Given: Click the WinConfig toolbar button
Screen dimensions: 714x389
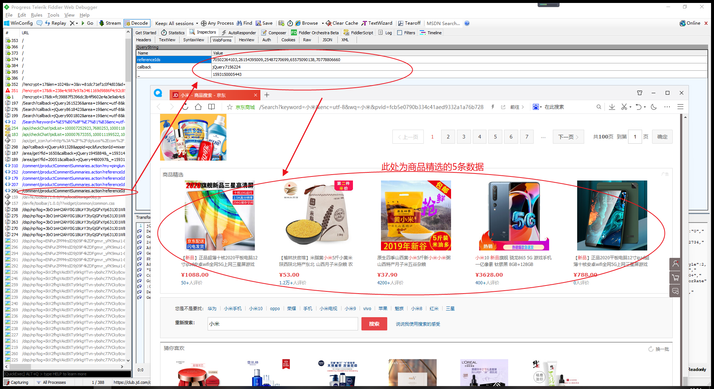Looking at the screenshot, I should click(18, 23).
